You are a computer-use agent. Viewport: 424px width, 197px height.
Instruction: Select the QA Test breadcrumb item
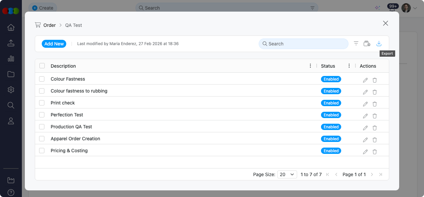click(x=74, y=25)
